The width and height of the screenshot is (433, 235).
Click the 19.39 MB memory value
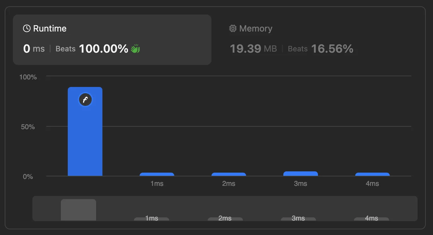pyautogui.click(x=253, y=49)
